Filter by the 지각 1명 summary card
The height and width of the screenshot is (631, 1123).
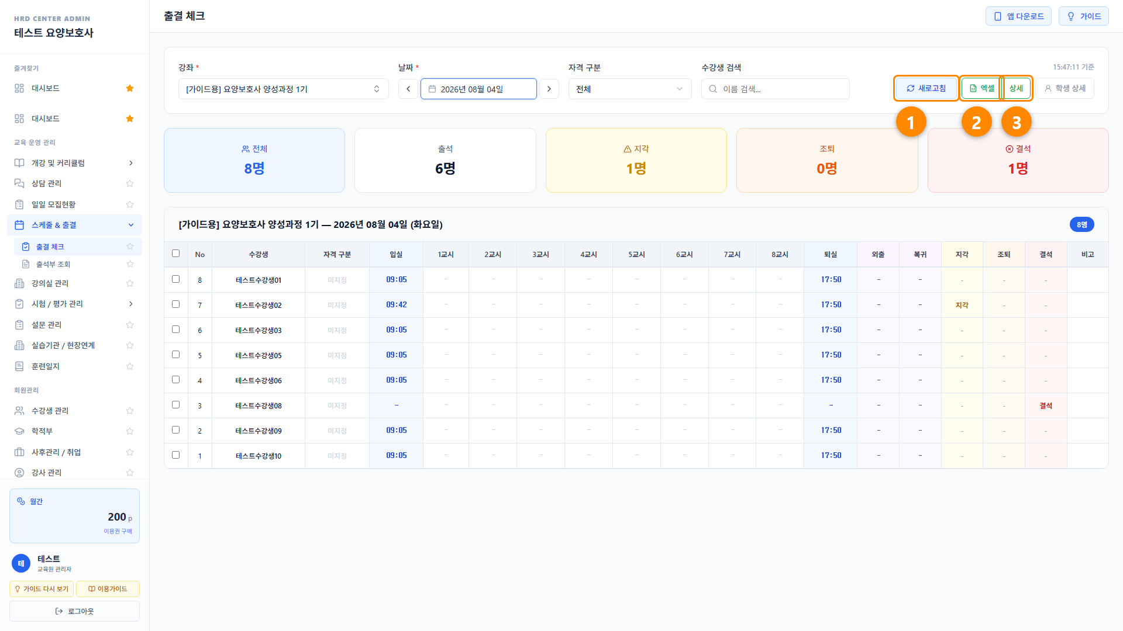click(x=636, y=160)
